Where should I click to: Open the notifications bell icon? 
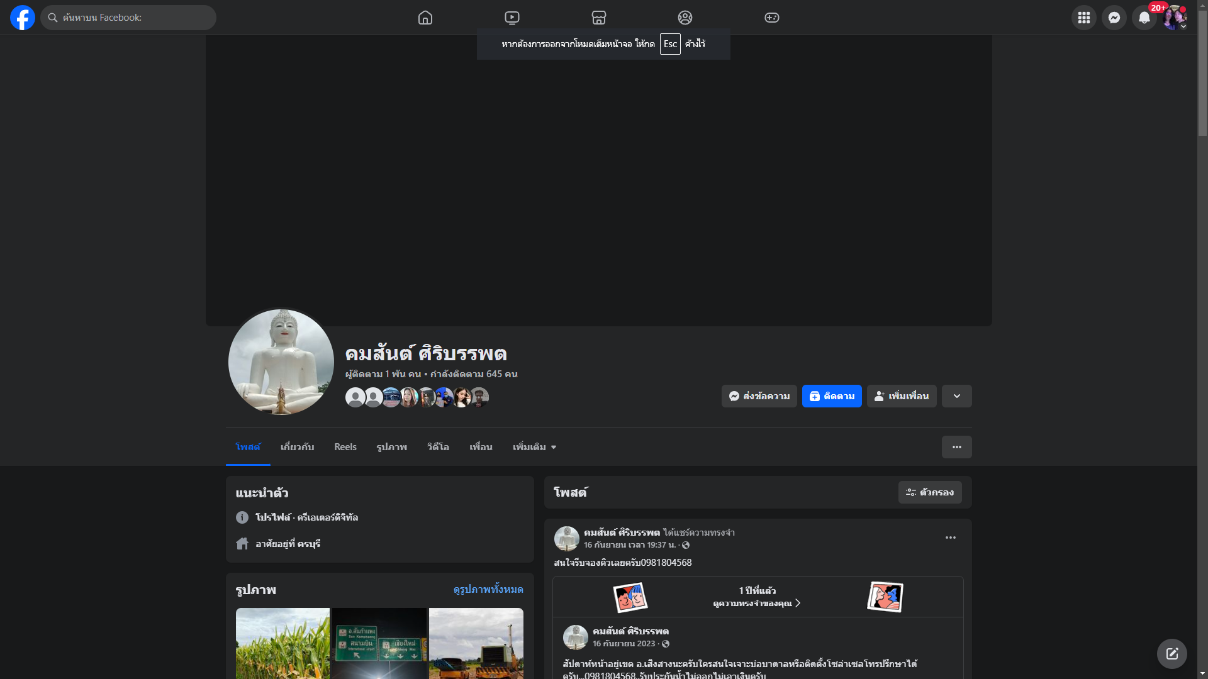[x=1144, y=18]
